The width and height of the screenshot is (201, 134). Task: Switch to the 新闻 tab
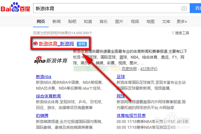[56, 21]
